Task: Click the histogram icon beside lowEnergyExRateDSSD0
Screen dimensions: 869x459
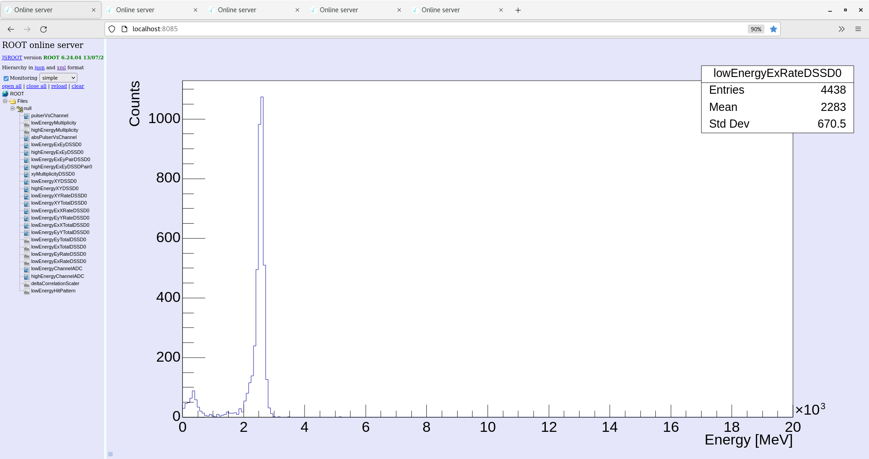Action: pos(27,262)
